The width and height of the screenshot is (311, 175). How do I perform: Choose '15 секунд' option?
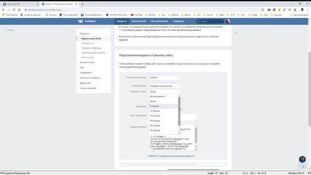coord(163,116)
